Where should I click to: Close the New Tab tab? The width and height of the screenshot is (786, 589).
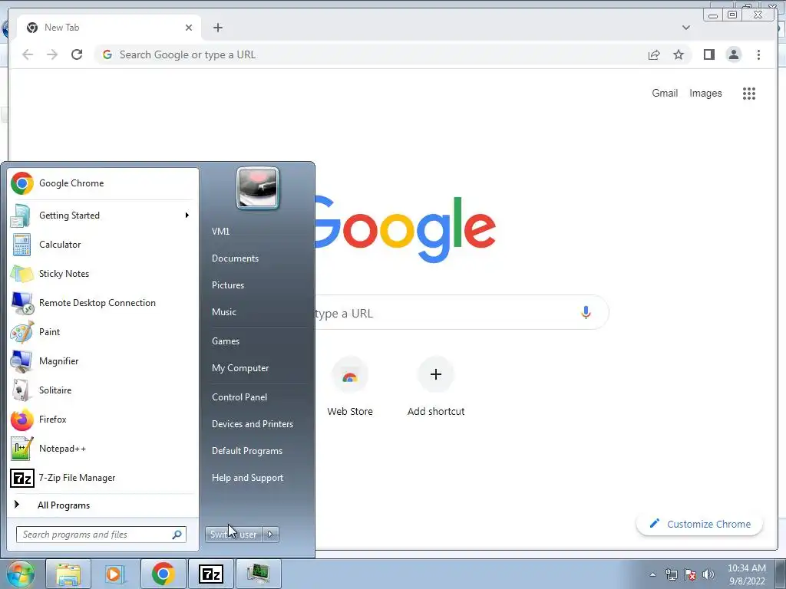pyautogui.click(x=189, y=28)
